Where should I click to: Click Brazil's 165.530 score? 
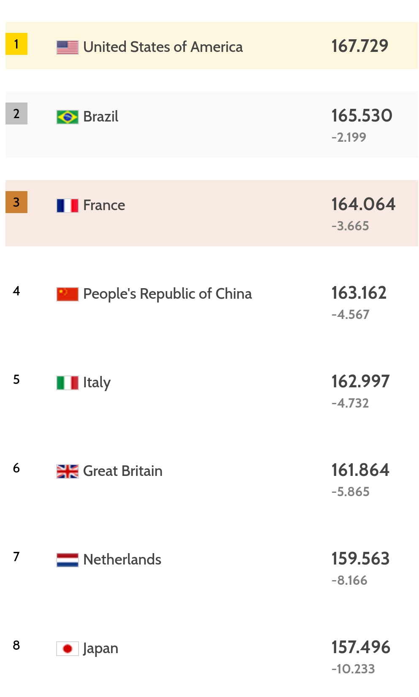[x=362, y=116]
